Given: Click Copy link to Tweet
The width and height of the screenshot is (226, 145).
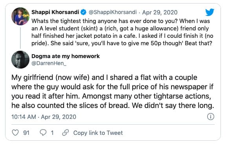Looking at the screenshot, I should point(98,133).
